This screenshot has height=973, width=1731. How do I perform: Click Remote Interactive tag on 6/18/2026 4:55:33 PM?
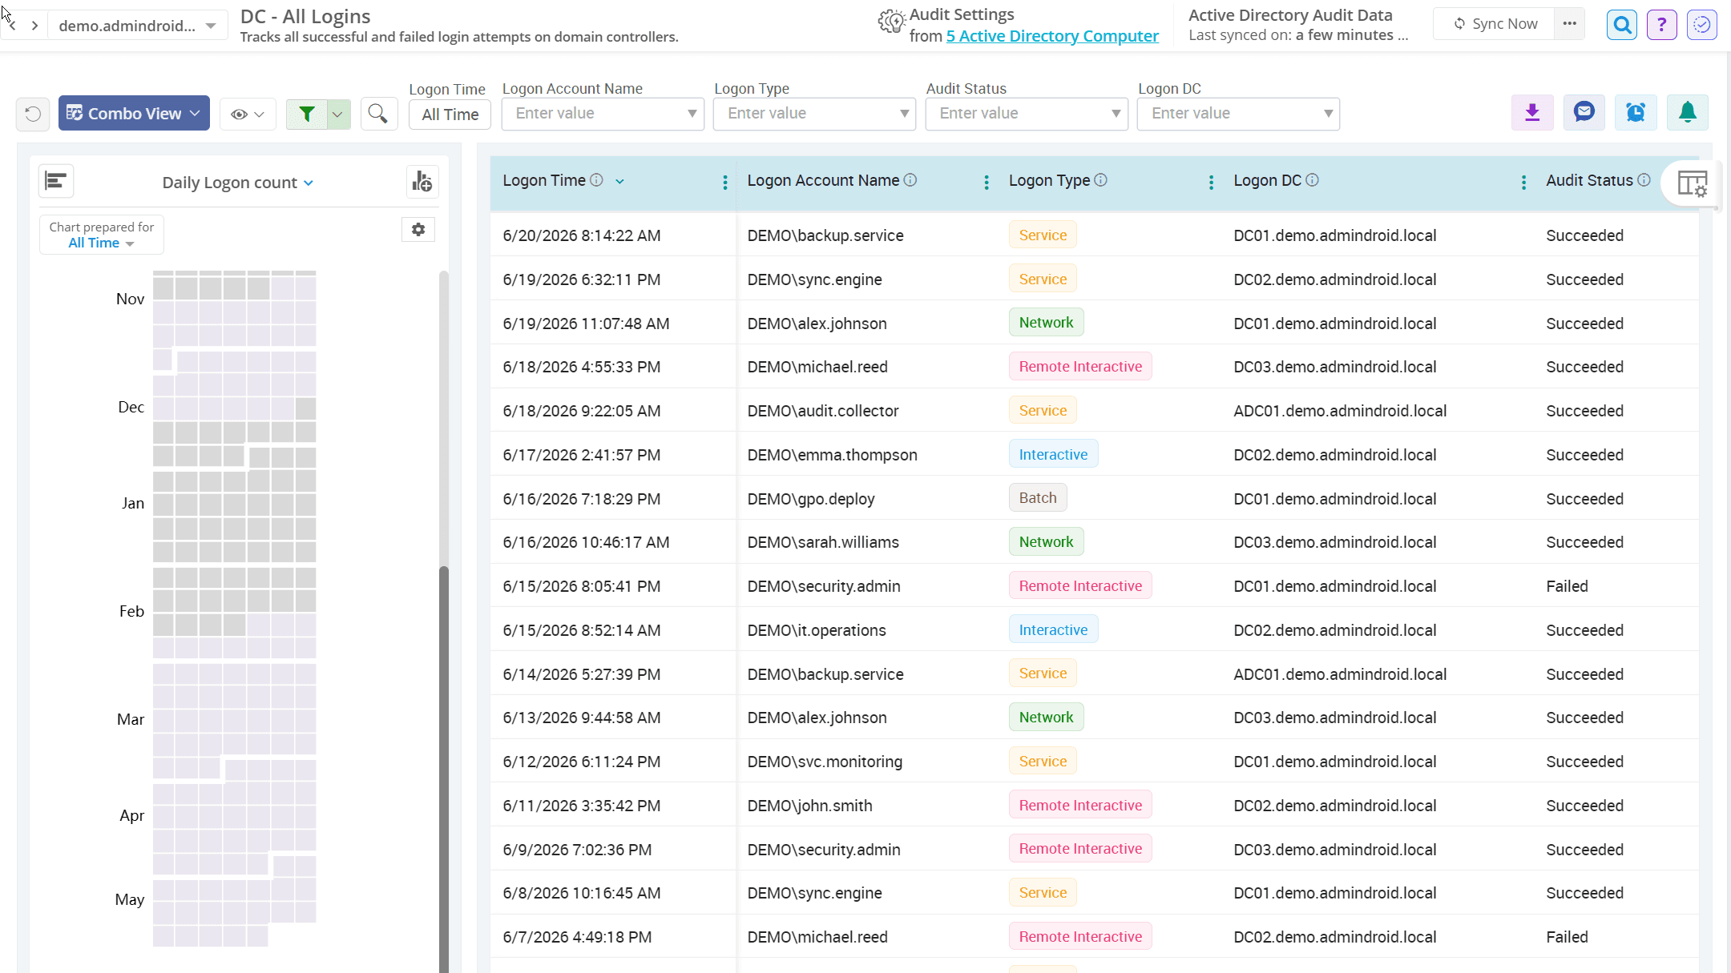(1080, 367)
